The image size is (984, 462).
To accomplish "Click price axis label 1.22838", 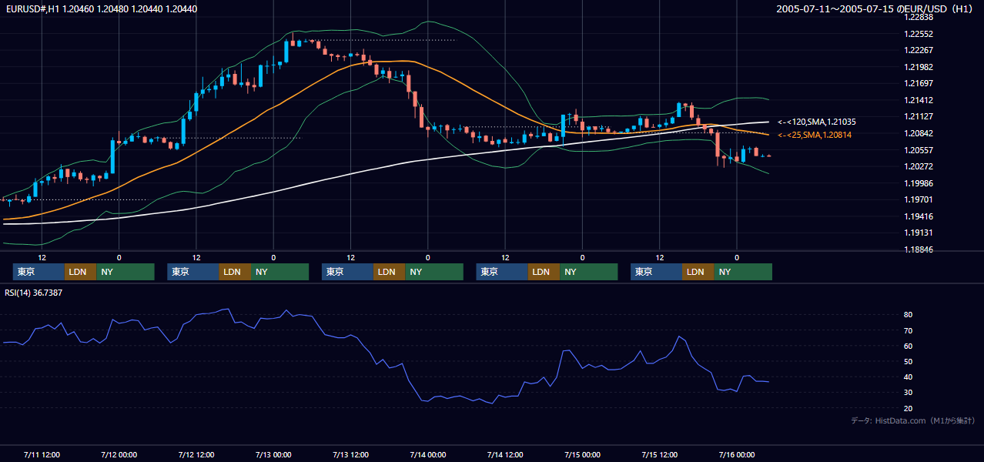I will [x=919, y=17].
